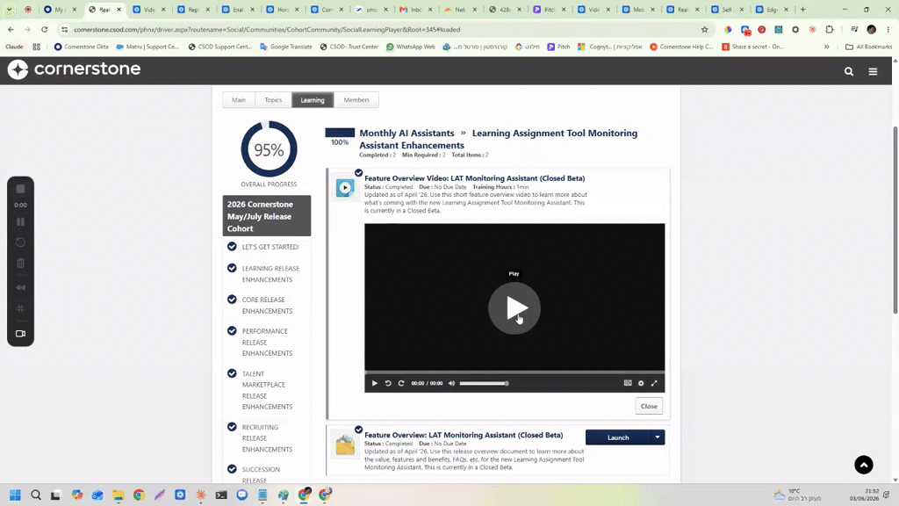The width and height of the screenshot is (899, 506).
Task: Switch to the Inbox Gmail browser tab
Action: click(x=416, y=9)
